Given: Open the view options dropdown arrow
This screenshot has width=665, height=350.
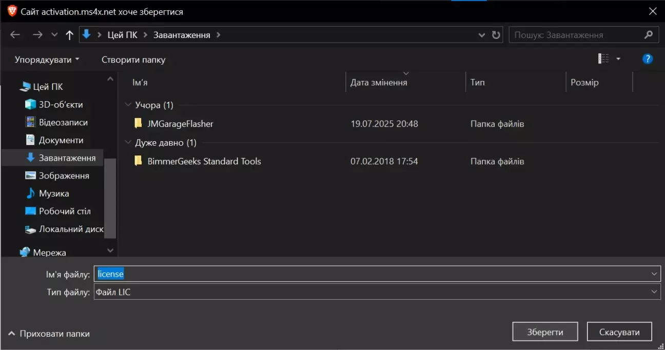Looking at the screenshot, I should pyautogui.click(x=618, y=59).
